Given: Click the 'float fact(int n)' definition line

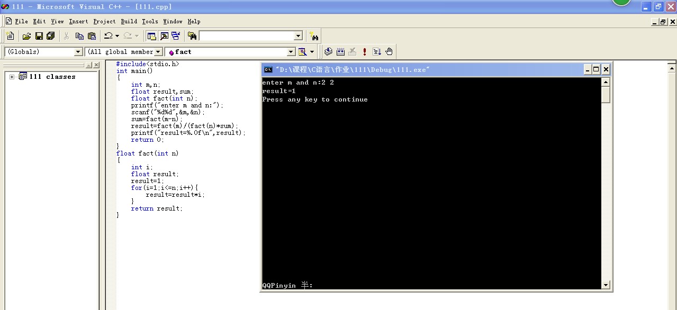Looking at the screenshot, I should click(148, 153).
